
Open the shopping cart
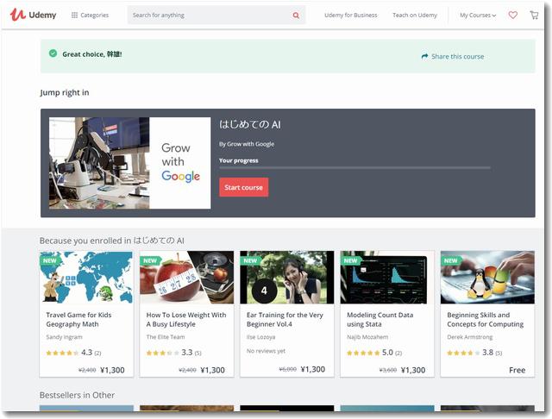point(534,15)
